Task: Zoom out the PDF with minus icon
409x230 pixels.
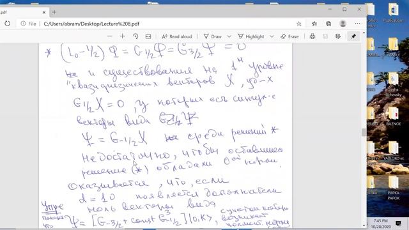Action: 110,36
